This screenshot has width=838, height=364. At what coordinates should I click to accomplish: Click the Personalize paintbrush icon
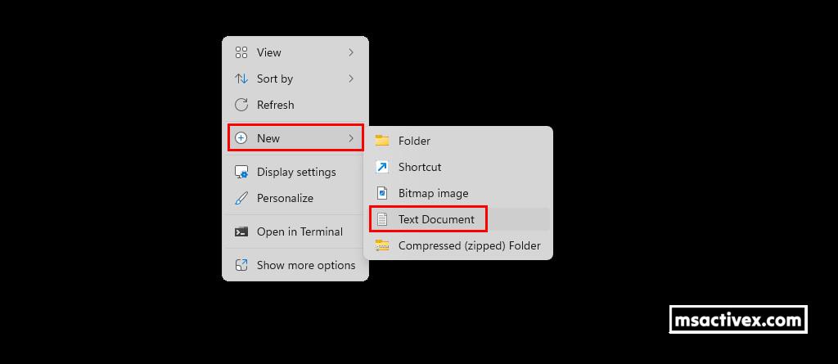pyautogui.click(x=241, y=198)
